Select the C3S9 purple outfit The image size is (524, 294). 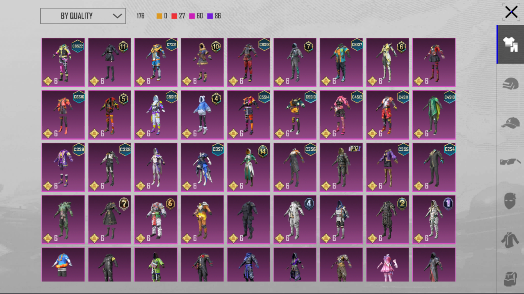tap(63, 167)
